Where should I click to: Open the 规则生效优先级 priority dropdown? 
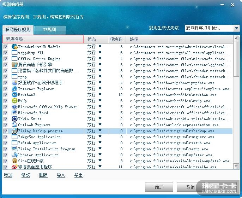click(x=236, y=28)
